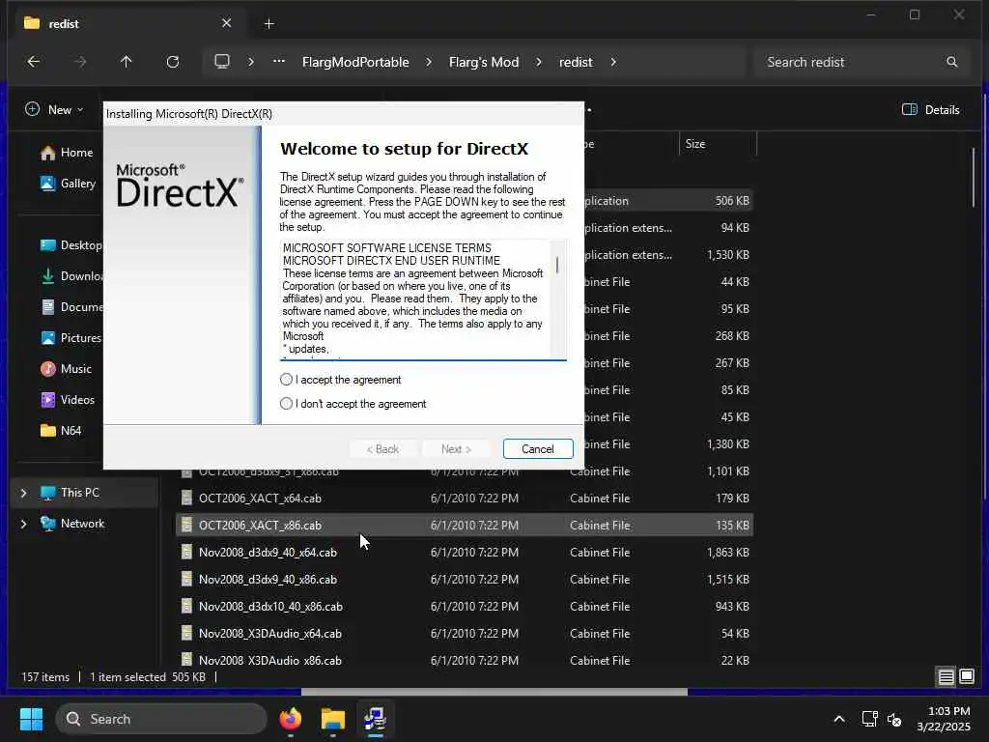Open DirectX installer taskbar icon
Image resolution: width=989 pixels, height=742 pixels.
pyautogui.click(x=375, y=719)
